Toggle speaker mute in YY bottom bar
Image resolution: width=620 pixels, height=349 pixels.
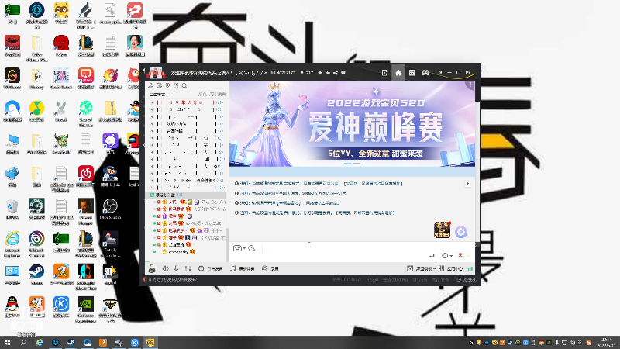tap(165, 268)
